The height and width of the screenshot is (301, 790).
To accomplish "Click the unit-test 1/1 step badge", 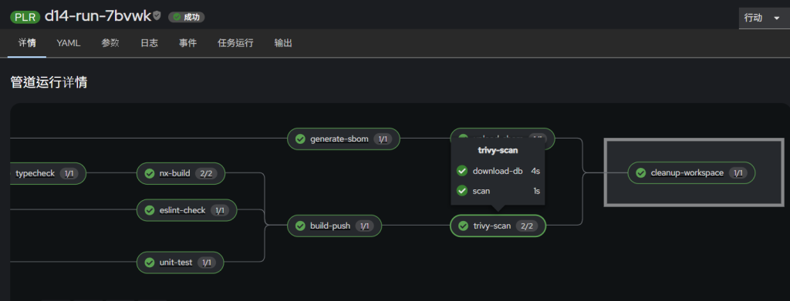I will tap(206, 263).
